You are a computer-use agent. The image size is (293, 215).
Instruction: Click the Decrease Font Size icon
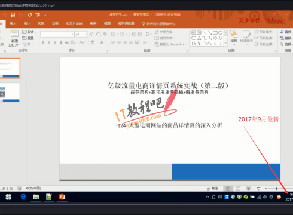coord(97,35)
